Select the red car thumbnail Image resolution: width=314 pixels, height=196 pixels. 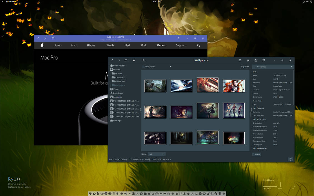tap(208, 85)
